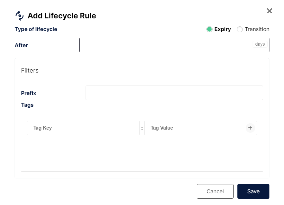Select the Expiry radio button
The image size is (284, 205).
point(209,29)
